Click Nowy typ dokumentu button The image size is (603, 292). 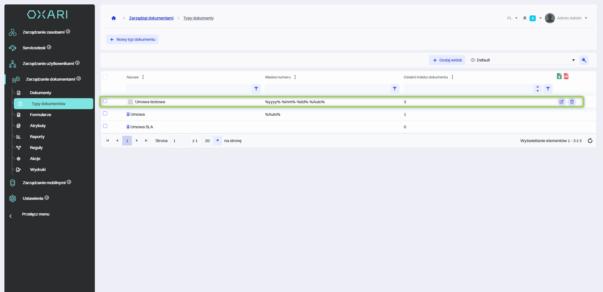click(x=132, y=40)
